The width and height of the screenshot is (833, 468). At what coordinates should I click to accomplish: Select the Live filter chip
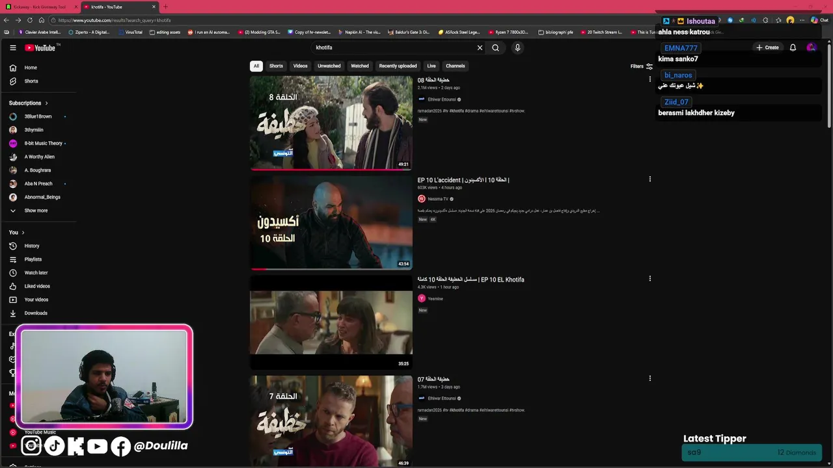pos(431,66)
